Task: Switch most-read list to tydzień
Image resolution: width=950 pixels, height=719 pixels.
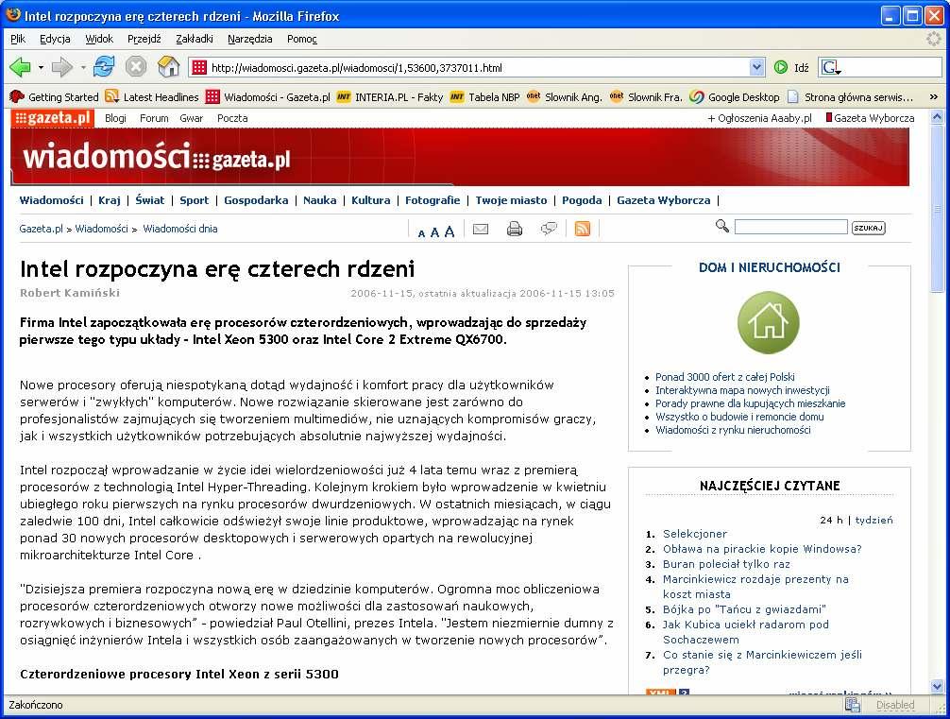Action: (874, 521)
